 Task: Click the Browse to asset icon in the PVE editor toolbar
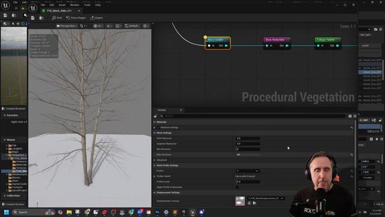coord(42,18)
